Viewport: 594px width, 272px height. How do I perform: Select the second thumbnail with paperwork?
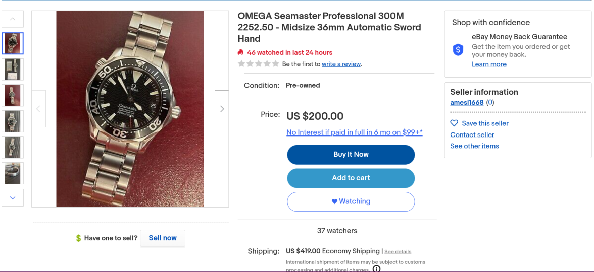pyautogui.click(x=13, y=70)
